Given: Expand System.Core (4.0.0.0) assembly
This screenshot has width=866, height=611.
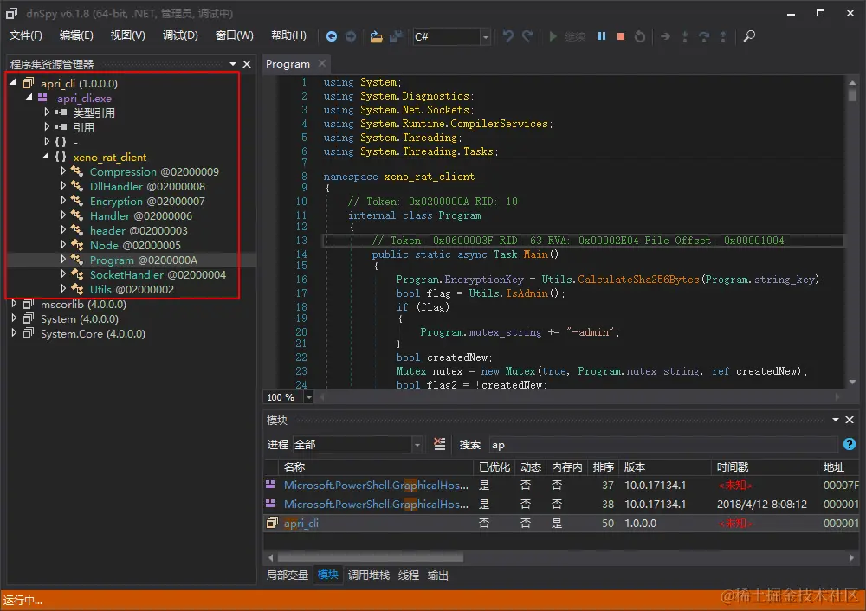Looking at the screenshot, I should tap(14, 333).
